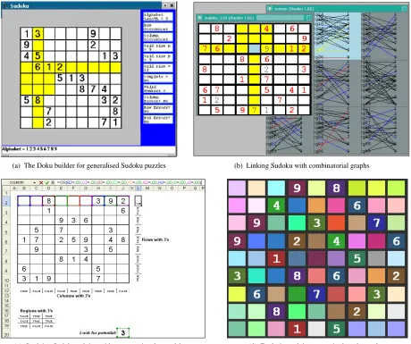Select the 8 left of 7 4 in Doku builder
Image resolution: width=411 pixels, height=344 pixels.
coord(82,89)
